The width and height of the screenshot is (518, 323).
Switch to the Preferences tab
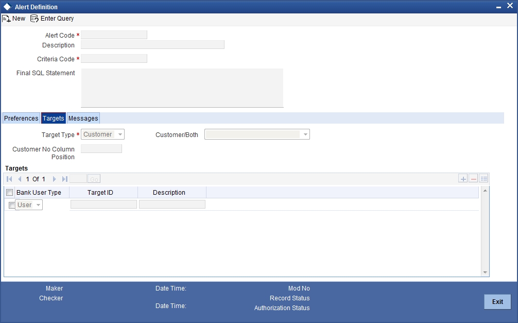21,118
